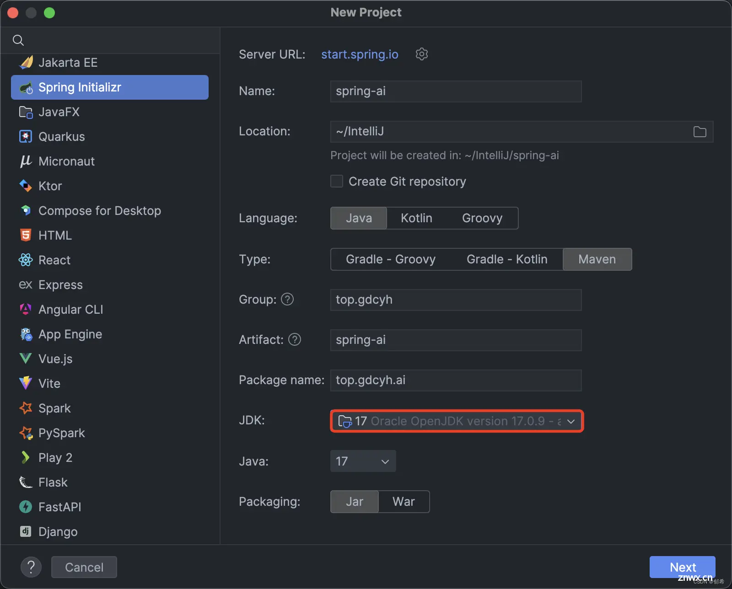Screen dimensions: 732x589
Task: Show help for the Group field
Action: 287,300
